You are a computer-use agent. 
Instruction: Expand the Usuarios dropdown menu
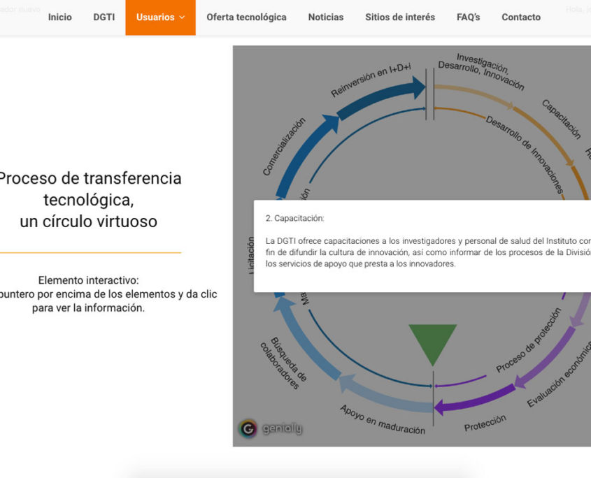pyautogui.click(x=160, y=17)
